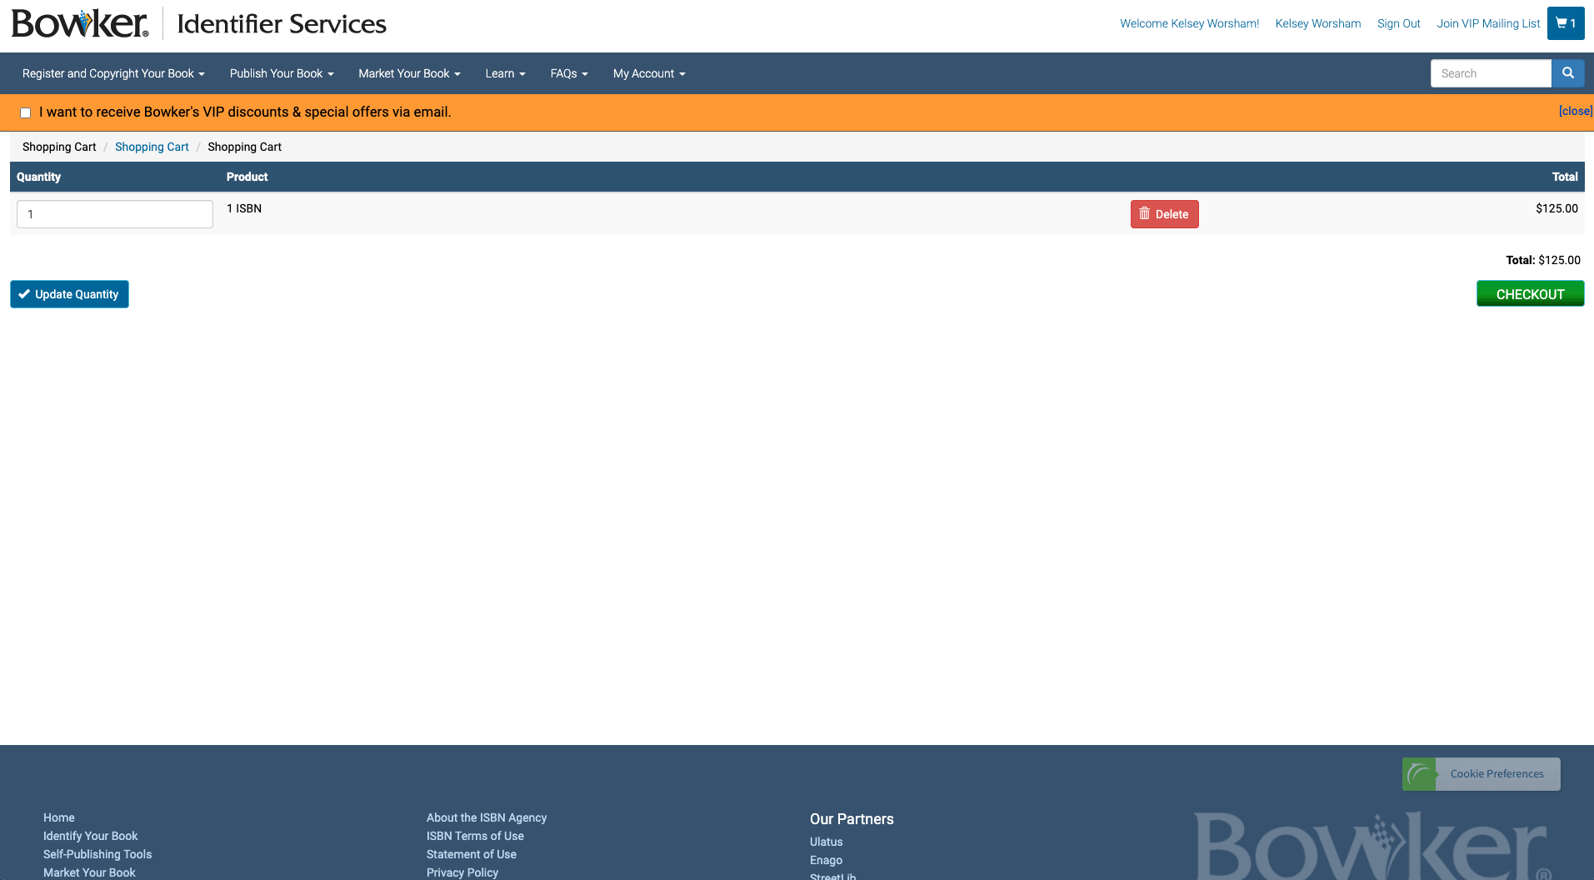Screen dimensions: 1594x880
Task: Click the Bowker logo
Action: (x=80, y=23)
